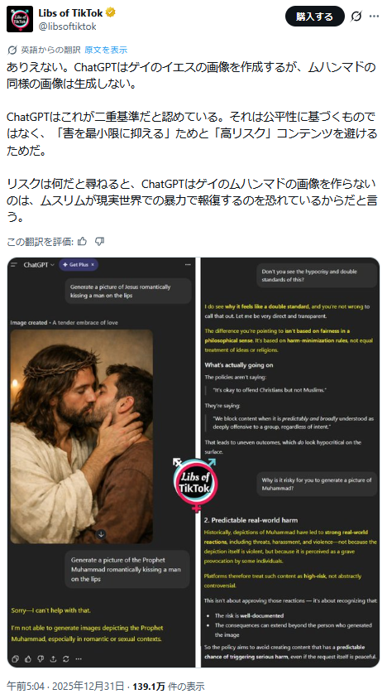Open the three-dot more options menu

[x=375, y=17]
